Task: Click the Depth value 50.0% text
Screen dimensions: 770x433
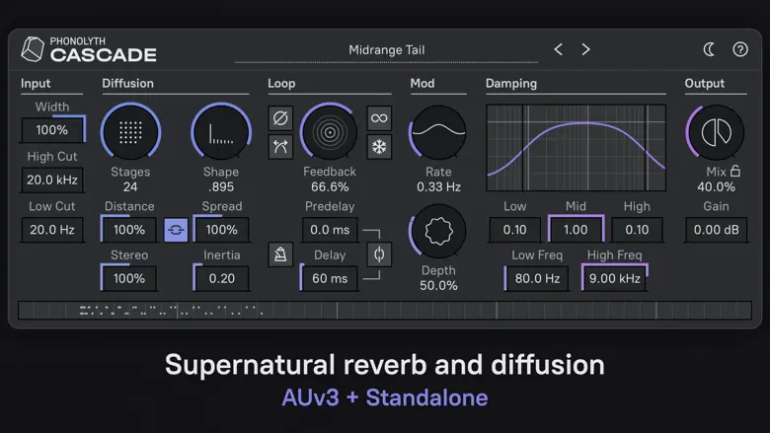Action: (438, 285)
